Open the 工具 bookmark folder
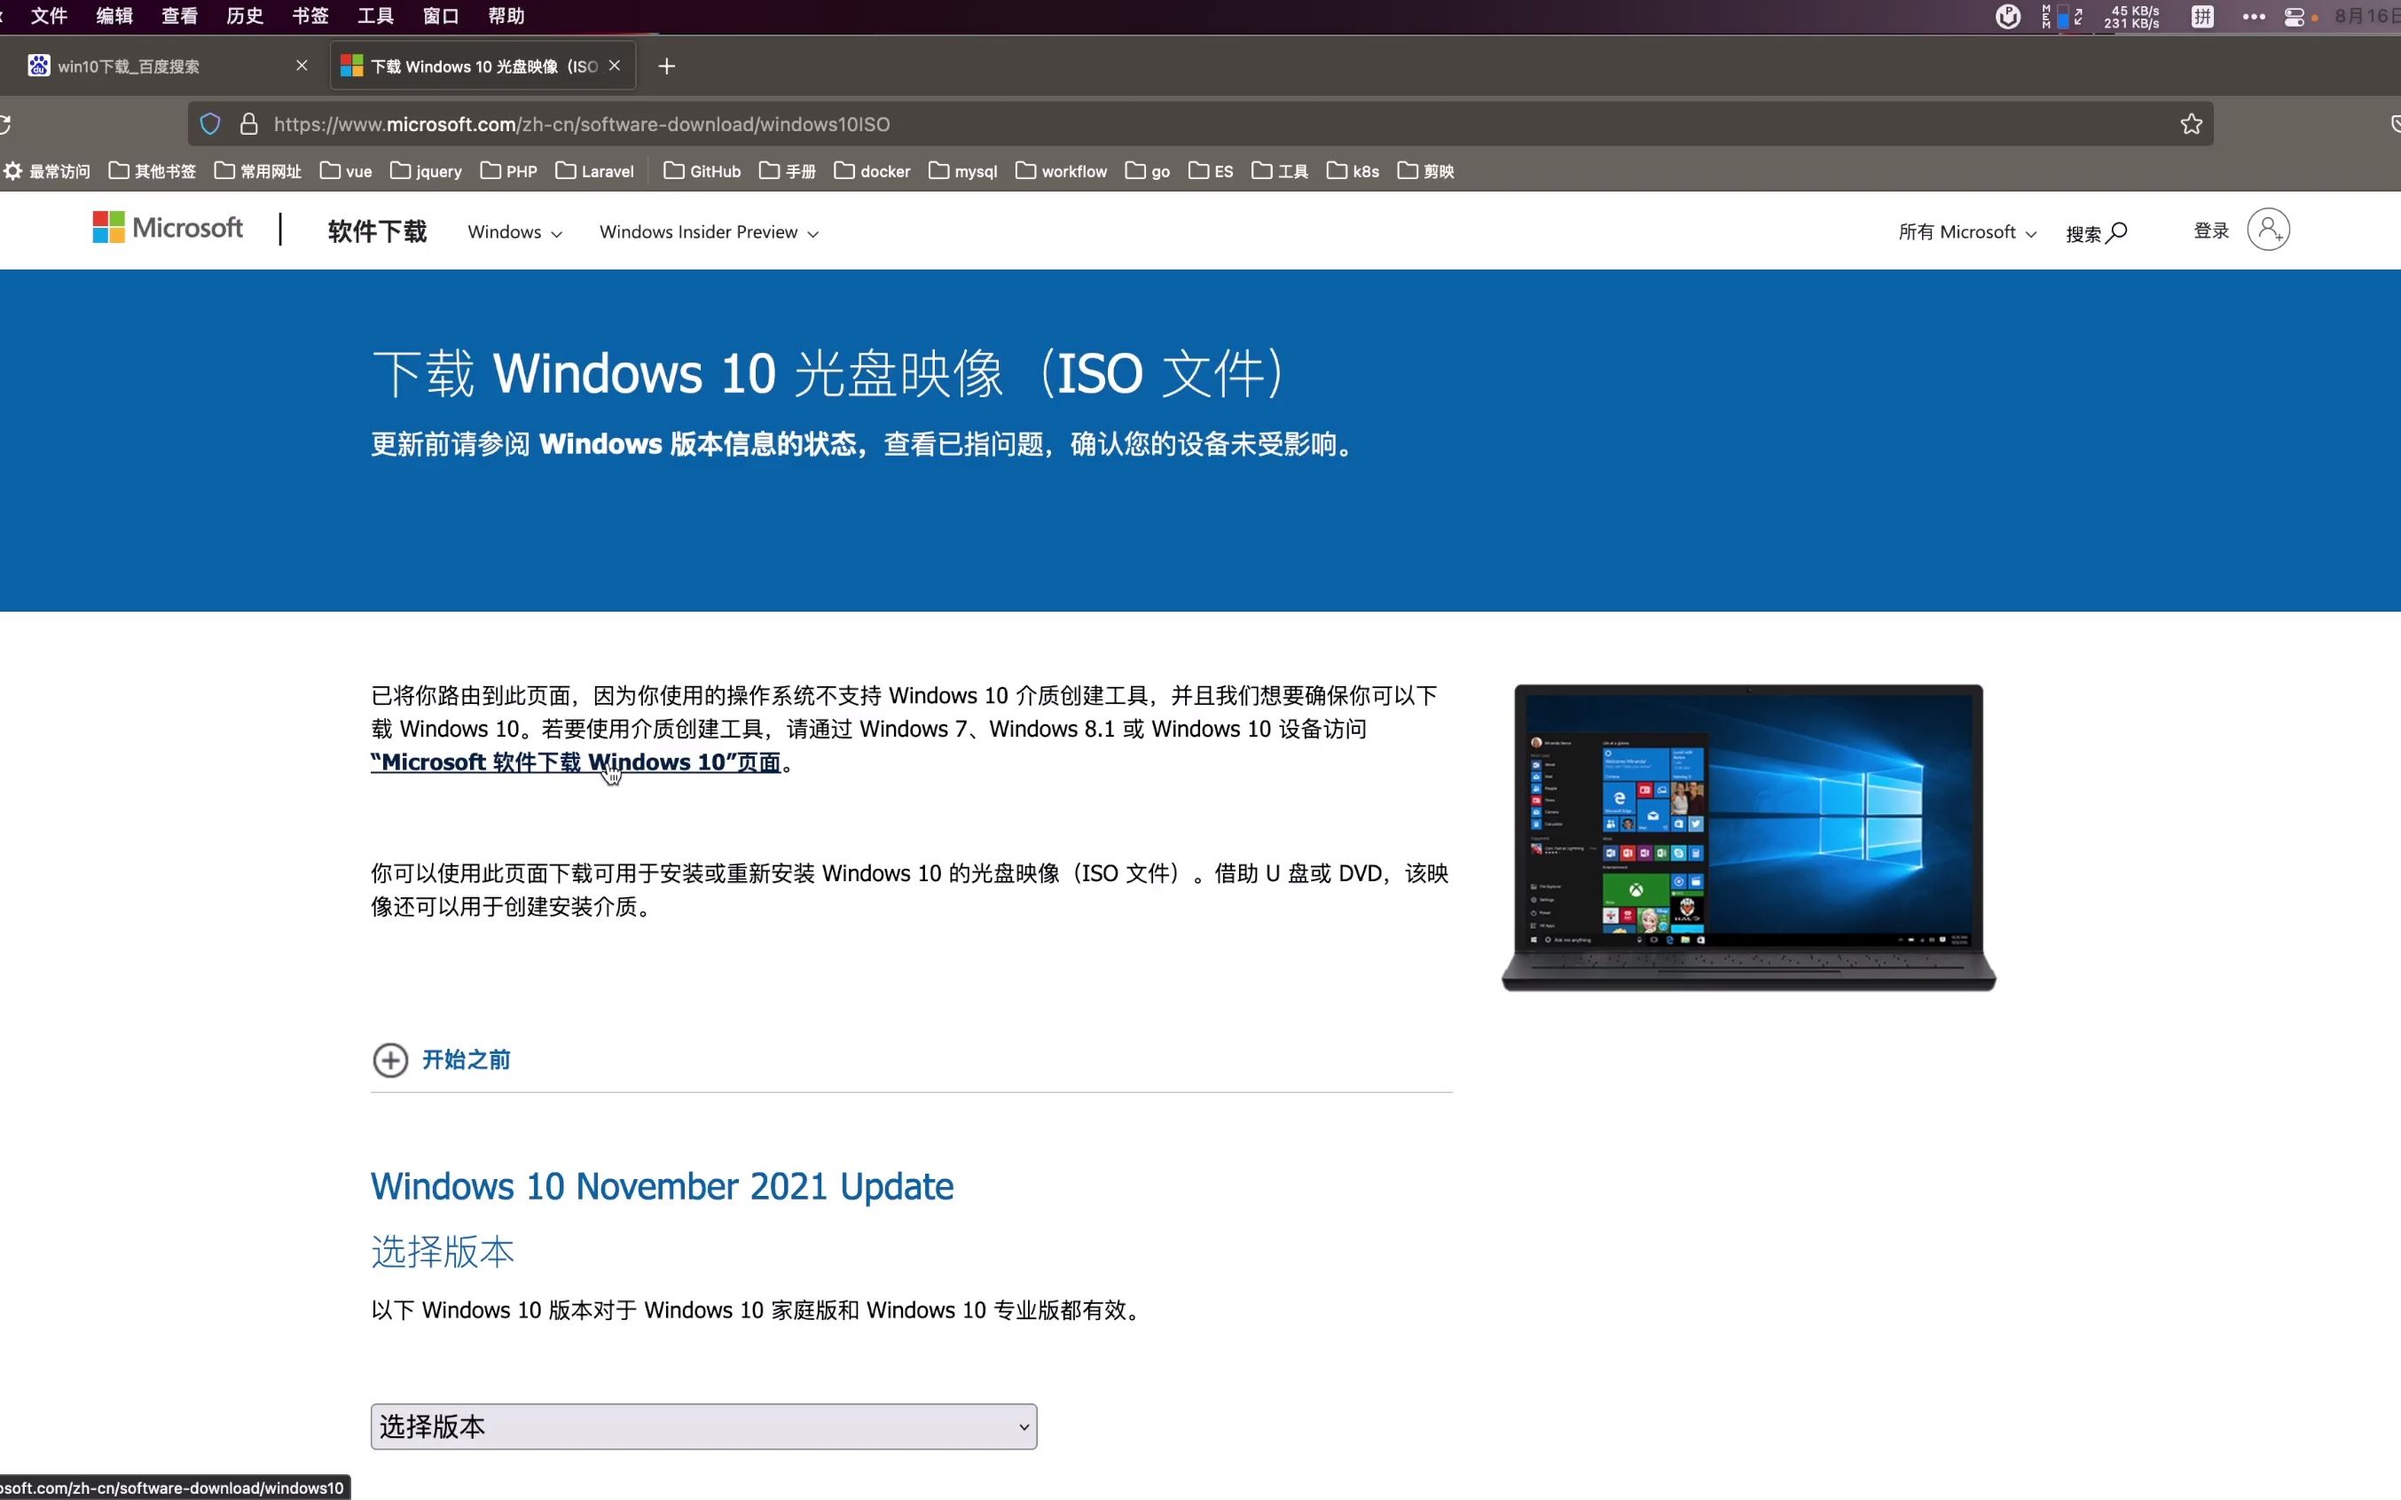This screenshot has width=2401, height=1500. click(1281, 172)
